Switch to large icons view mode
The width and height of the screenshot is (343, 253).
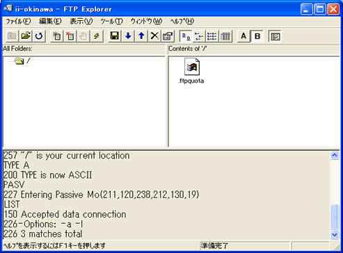coord(186,36)
